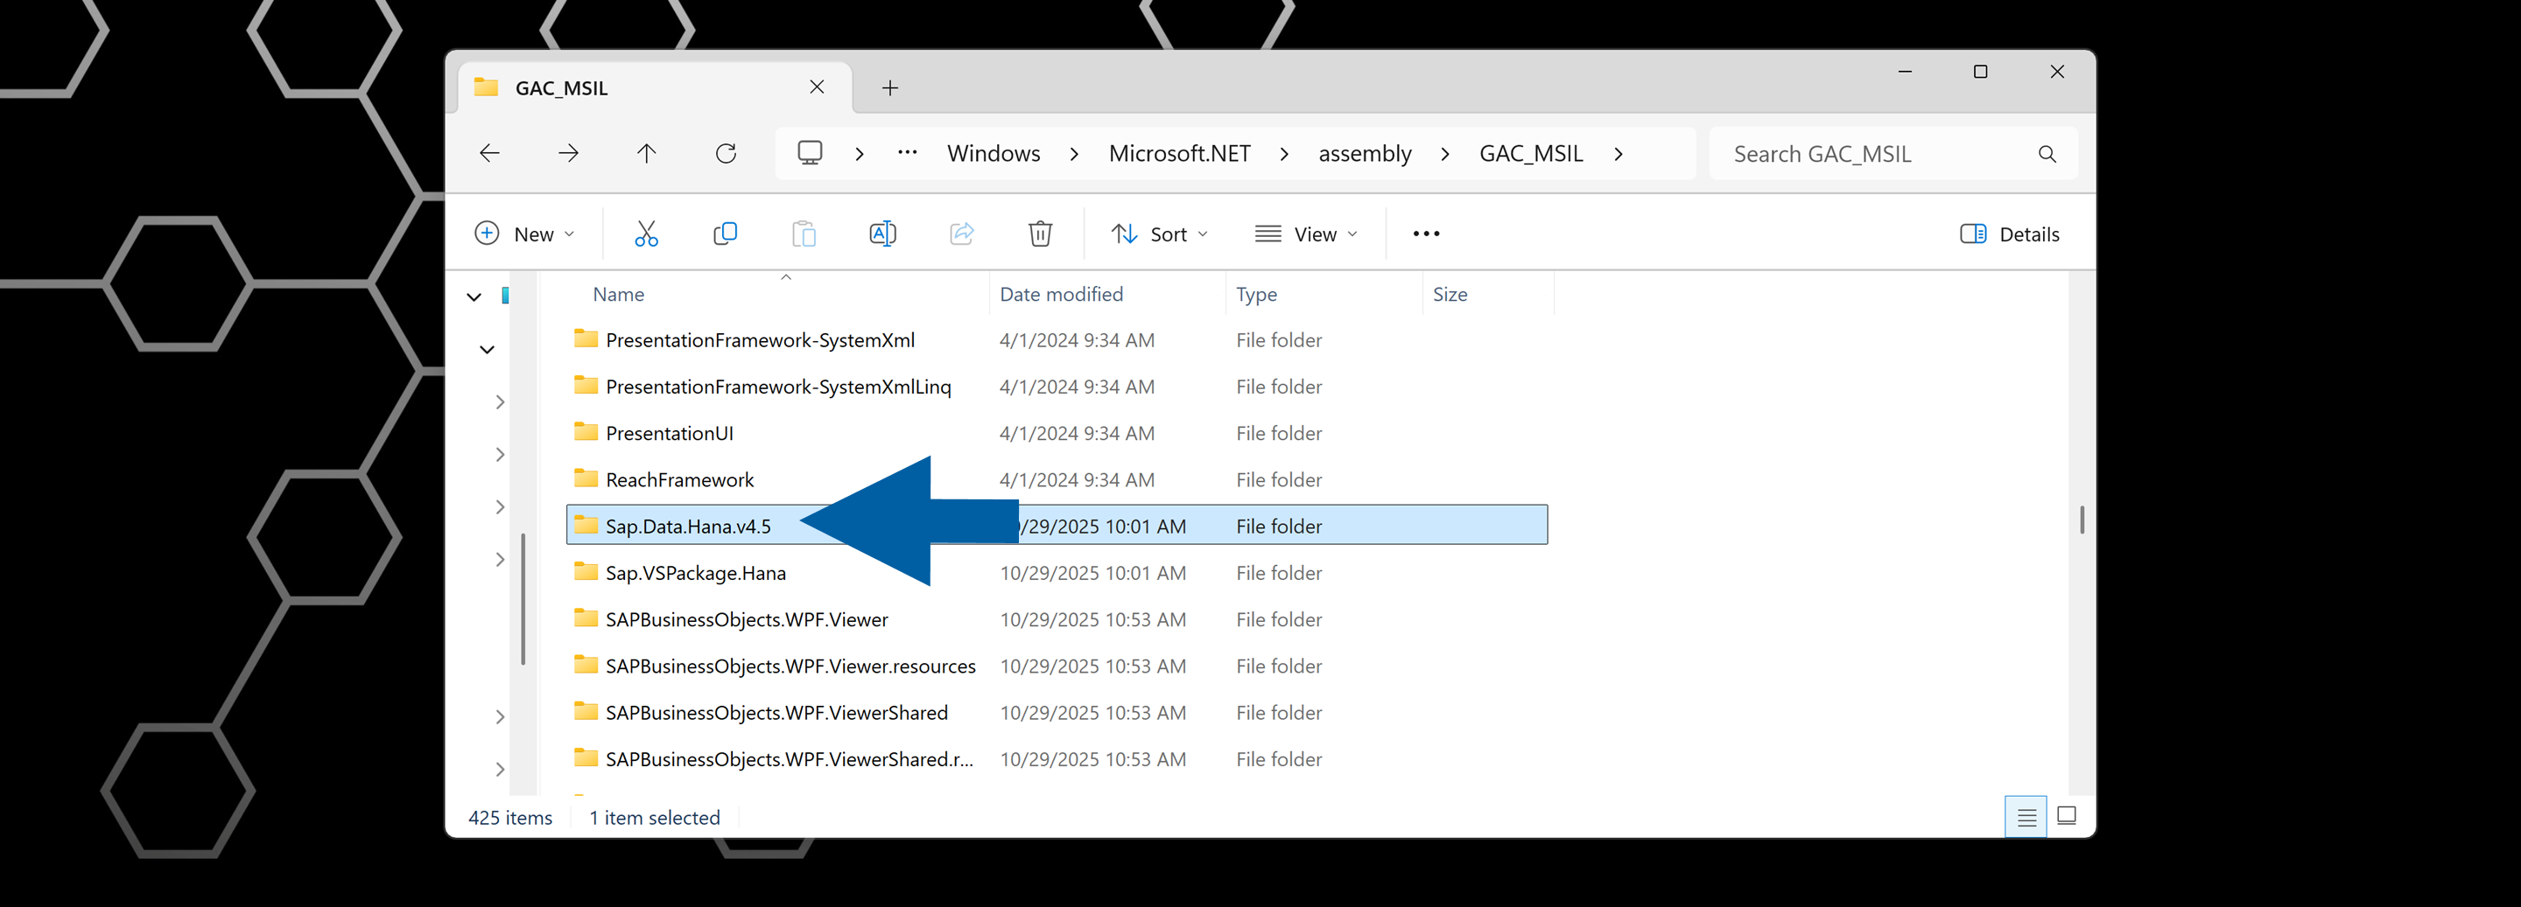This screenshot has height=907, width=2521.
Task: Go back to the previous folder
Action: (x=489, y=153)
